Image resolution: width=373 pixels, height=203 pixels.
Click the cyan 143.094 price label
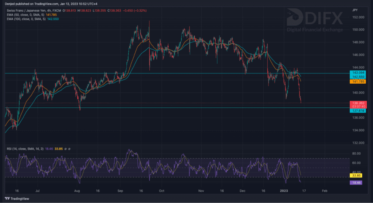[x=357, y=73]
